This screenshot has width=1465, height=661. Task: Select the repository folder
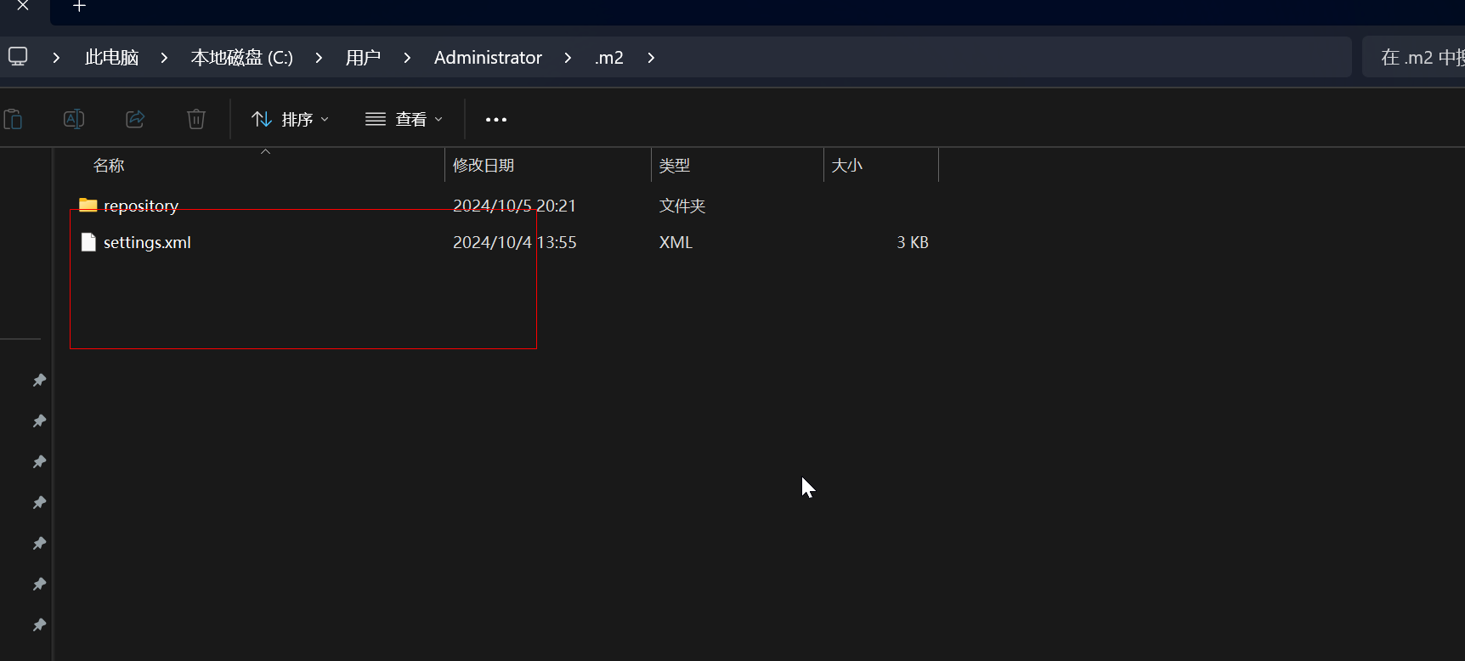[141, 206]
